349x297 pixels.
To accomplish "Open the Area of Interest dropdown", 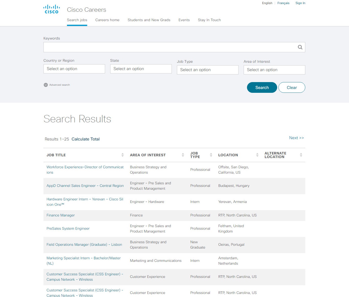I will 274,70.
